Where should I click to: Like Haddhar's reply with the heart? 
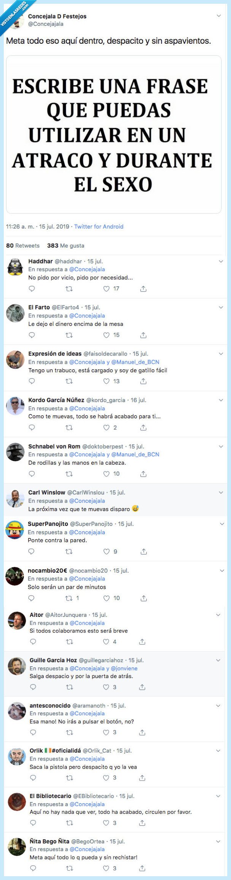(x=105, y=288)
